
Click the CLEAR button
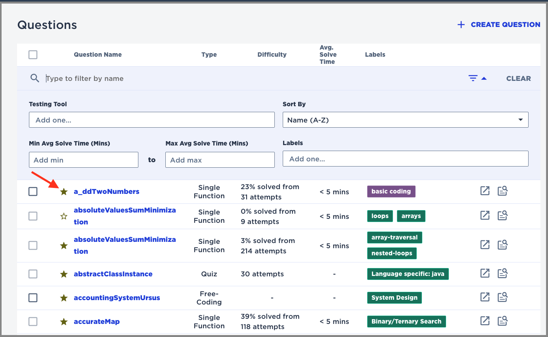point(518,78)
